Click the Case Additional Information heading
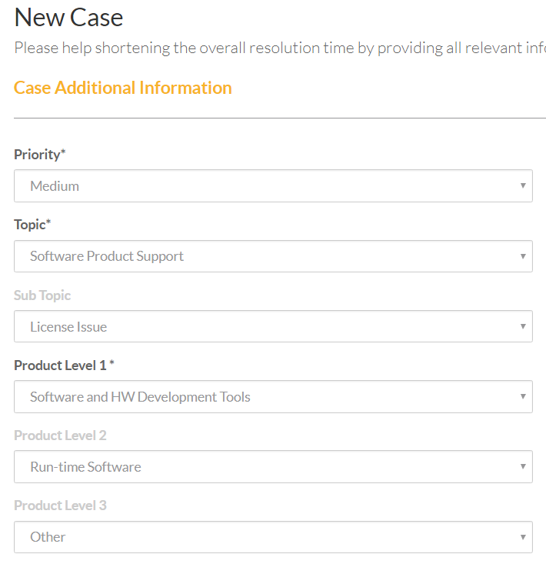 pyautogui.click(x=123, y=88)
